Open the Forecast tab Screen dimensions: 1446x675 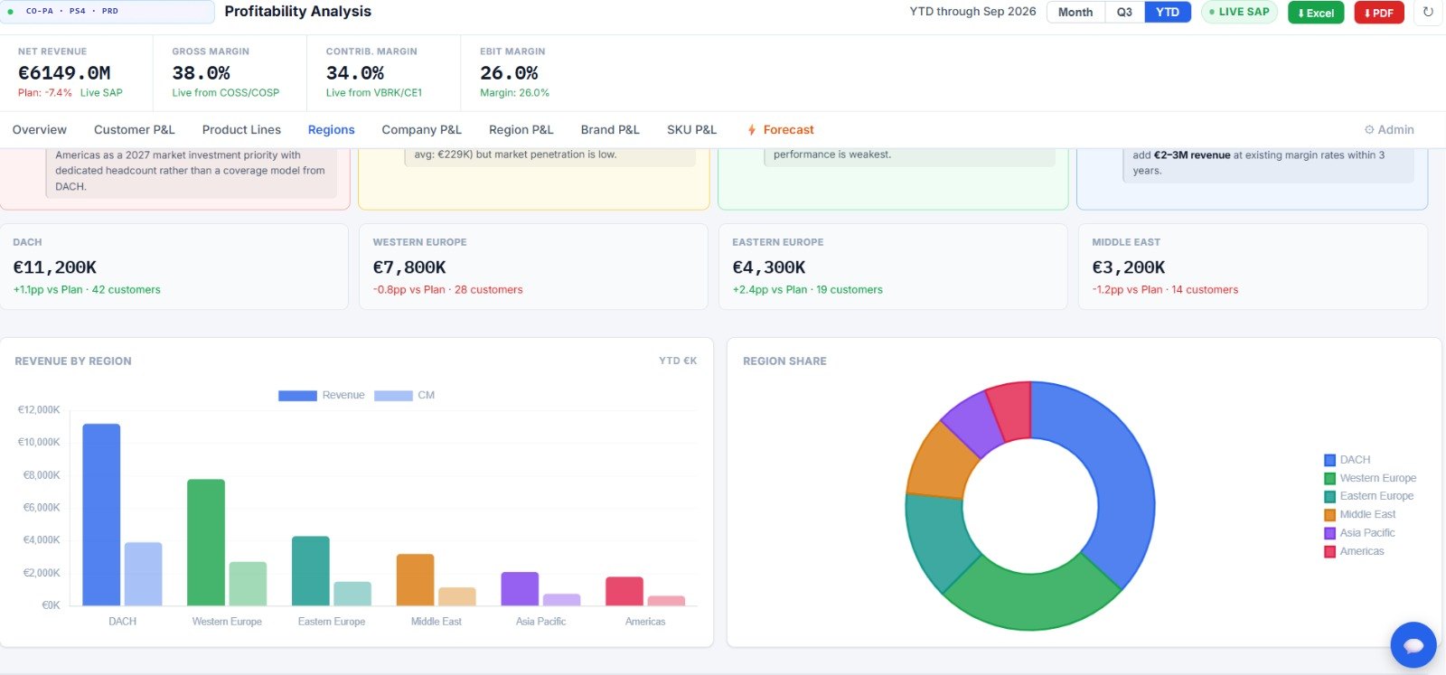tap(781, 130)
